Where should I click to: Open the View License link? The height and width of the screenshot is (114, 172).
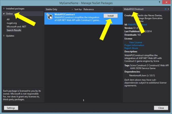click(136, 42)
